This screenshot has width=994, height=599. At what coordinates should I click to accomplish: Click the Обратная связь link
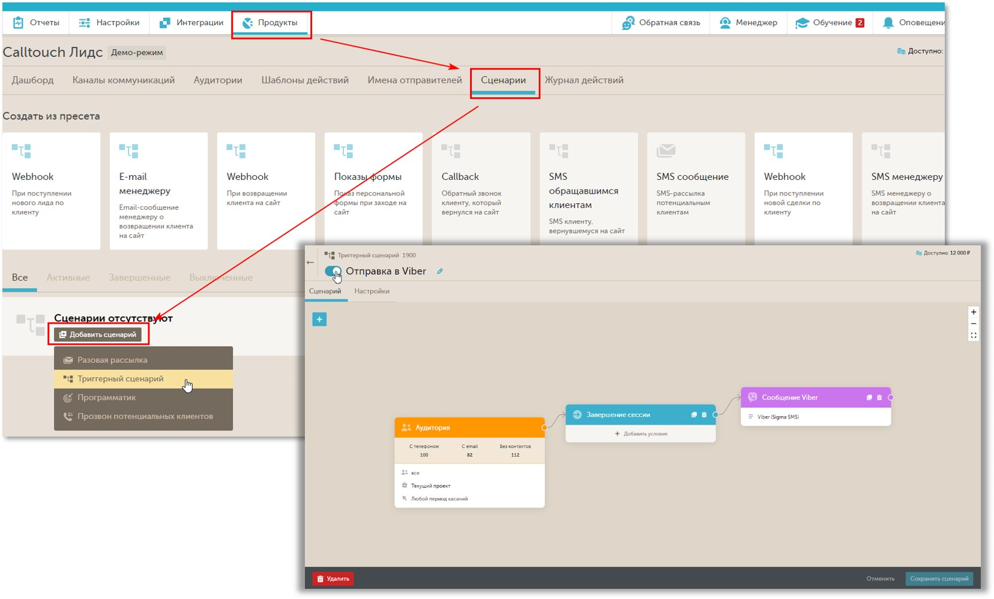[661, 23]
